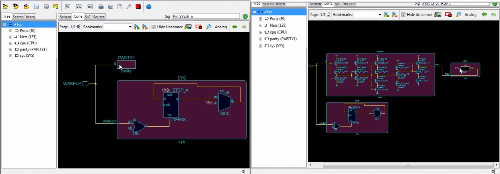This screenshot has width=500, height=174.
Task: Open help with the blue question-mark icon
Action: coord(149,7)
